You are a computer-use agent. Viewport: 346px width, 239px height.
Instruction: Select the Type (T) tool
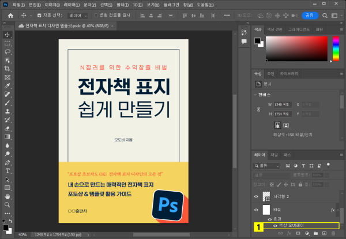click(7, 171)
